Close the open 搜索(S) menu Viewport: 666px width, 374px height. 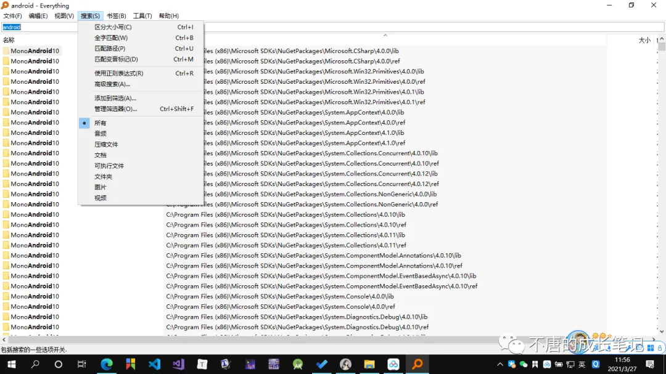[x=90, y=15]
